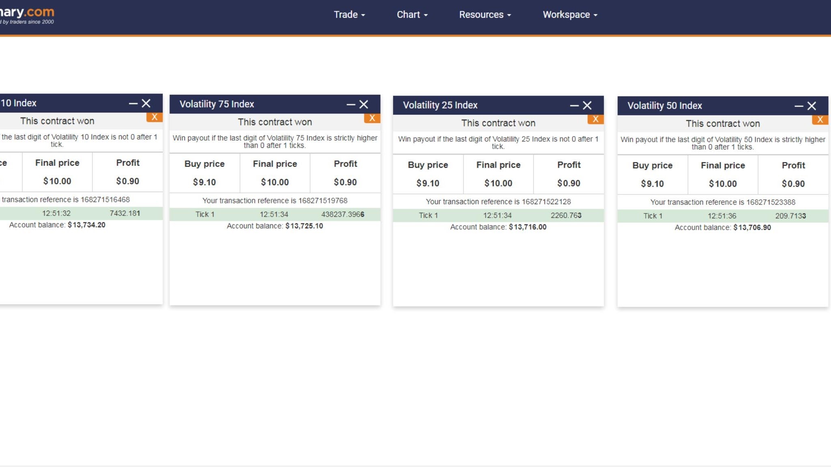Close the Volatility 50 Index window
This screenshot has height=467, width=831.
pyautogui.click(x=812, y=106)
